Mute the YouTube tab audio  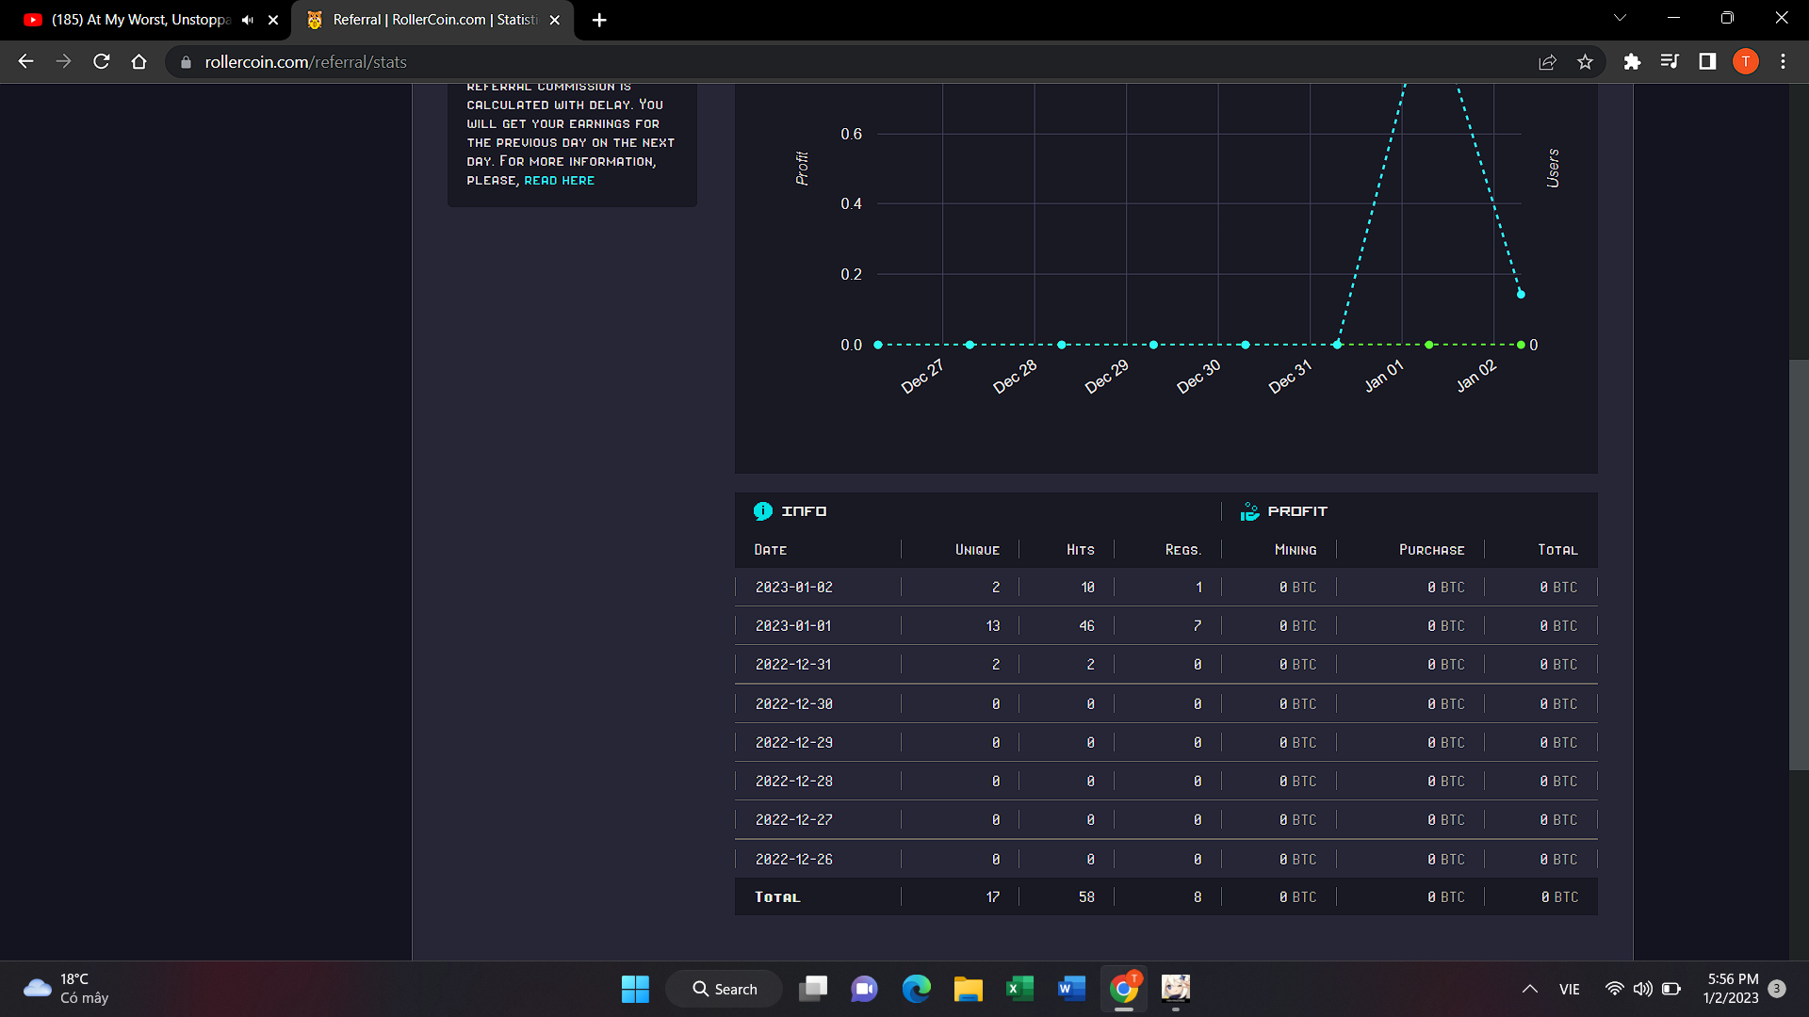point(248,20)
